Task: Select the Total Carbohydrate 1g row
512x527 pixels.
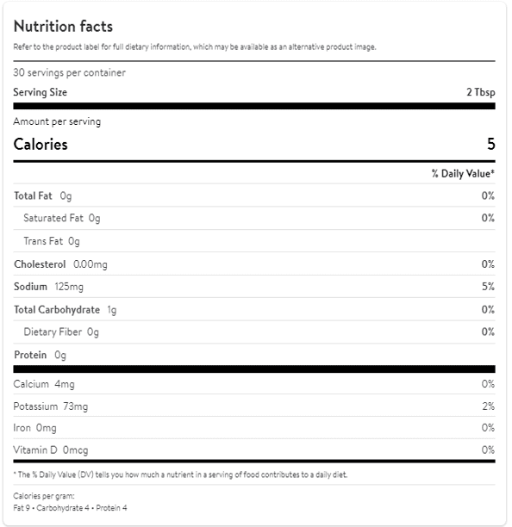Action: pyautogui.click(x=254, y=309)
